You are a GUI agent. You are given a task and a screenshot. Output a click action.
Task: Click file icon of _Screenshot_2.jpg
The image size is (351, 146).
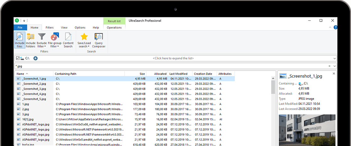(19, 84)
